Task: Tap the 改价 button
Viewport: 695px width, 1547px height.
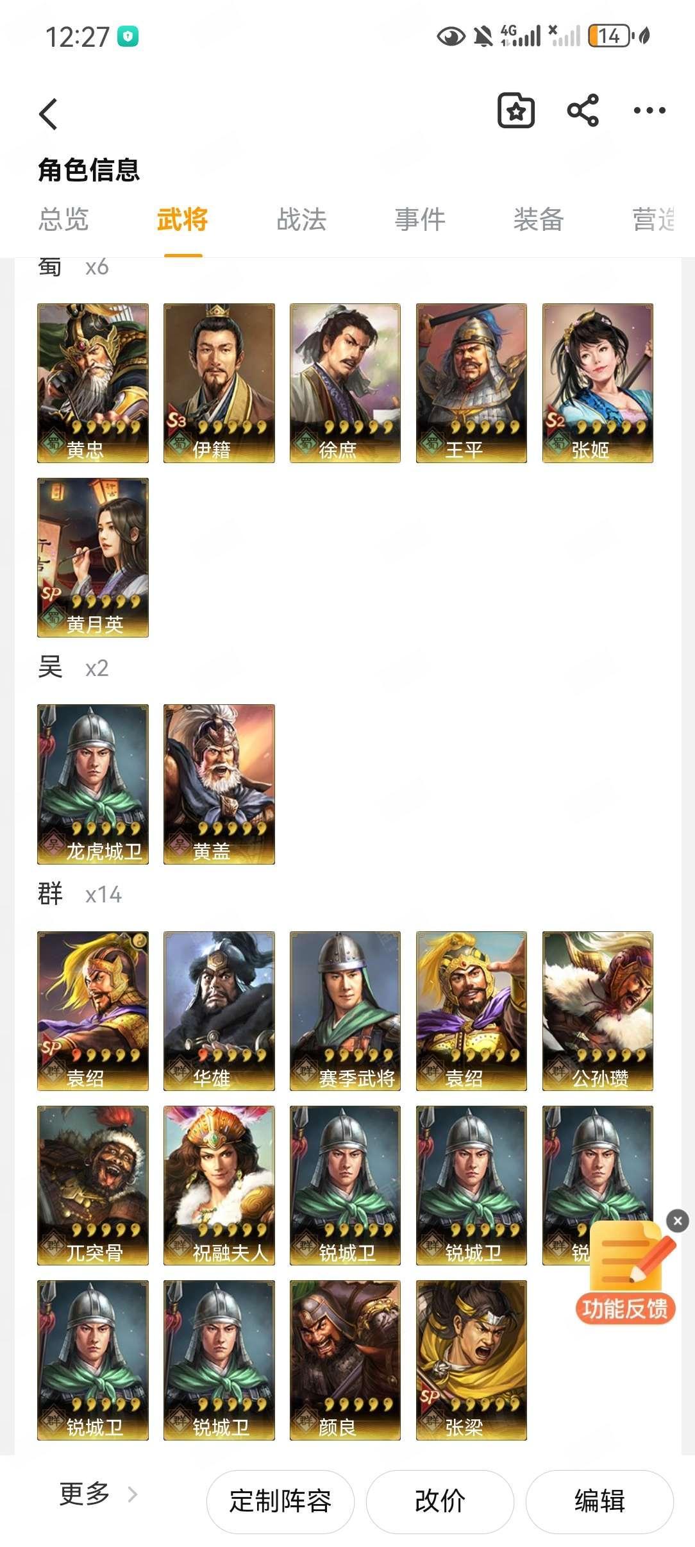Action: pos(440,1501)
